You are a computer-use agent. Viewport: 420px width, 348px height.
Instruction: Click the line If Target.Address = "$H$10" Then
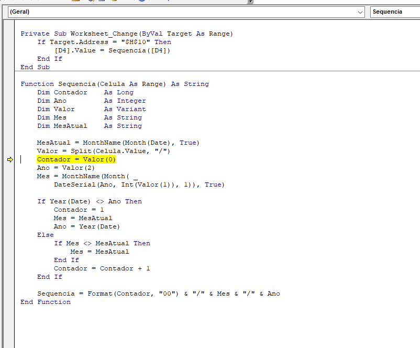[104, 42]
